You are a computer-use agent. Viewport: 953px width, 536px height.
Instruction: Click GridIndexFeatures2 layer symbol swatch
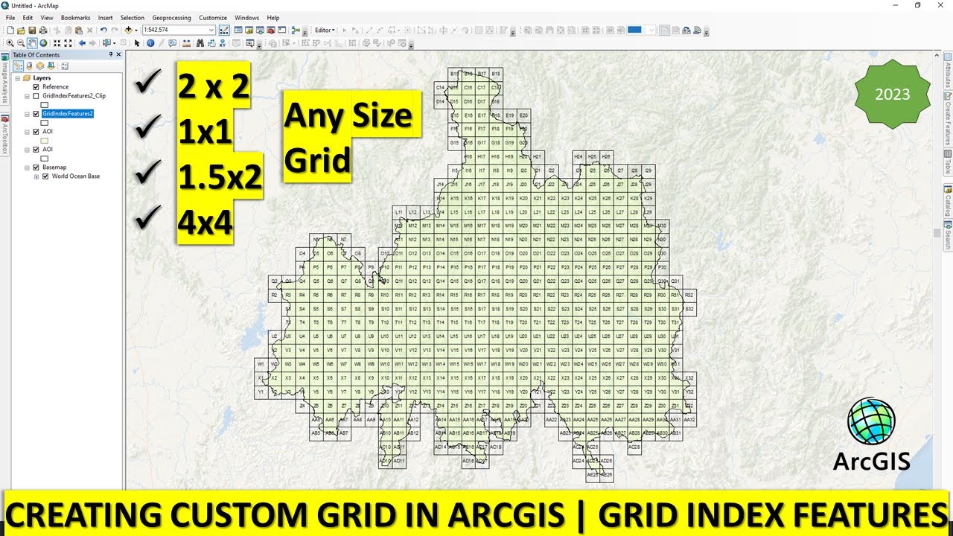(x=45, y=123)
